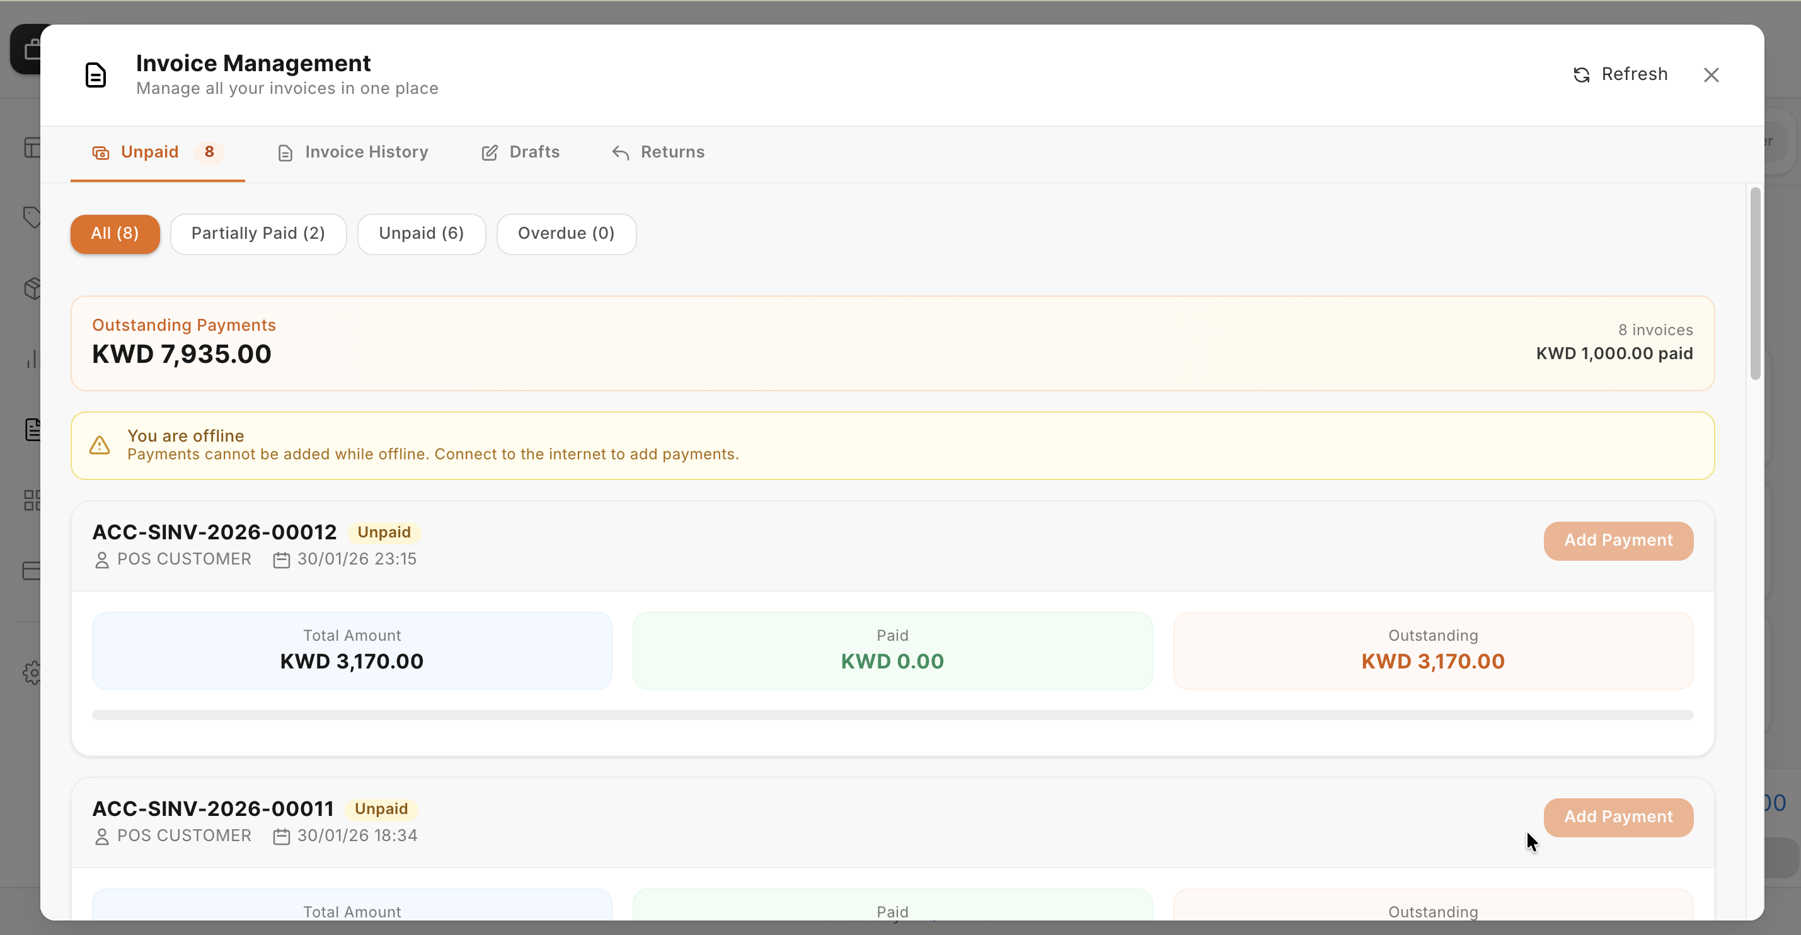Click the "8 invoices" summary text

(1655, 330)
